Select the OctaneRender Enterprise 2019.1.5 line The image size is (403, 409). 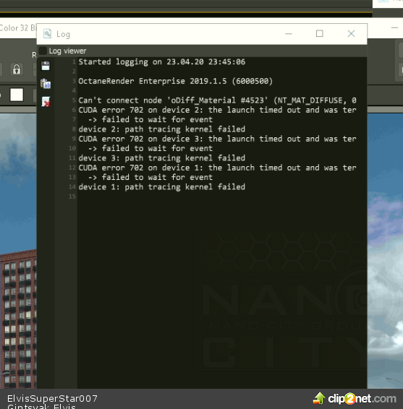[176, 81]
